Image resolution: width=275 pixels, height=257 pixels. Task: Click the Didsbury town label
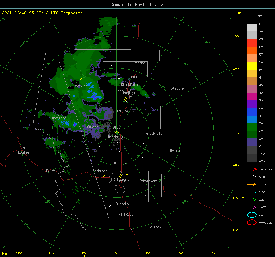pyautogui.click(x=115, y=137)
